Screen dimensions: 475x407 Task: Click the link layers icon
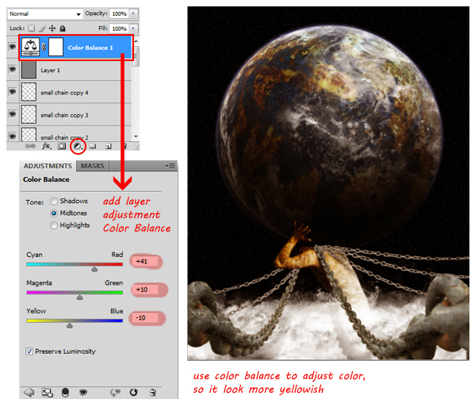[x=30, y=146]
